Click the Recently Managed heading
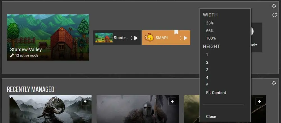This screenshot has width=281, height=123. (x=31, y=89)
